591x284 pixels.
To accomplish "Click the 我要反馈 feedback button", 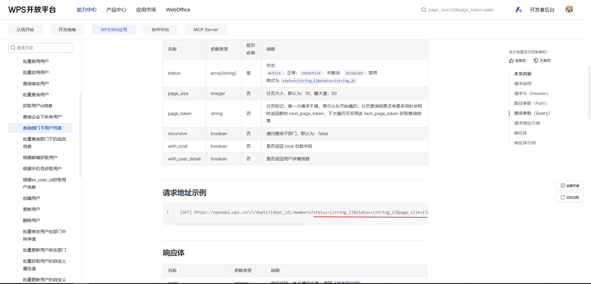I will pyautogui.click(x=569, y=186).
